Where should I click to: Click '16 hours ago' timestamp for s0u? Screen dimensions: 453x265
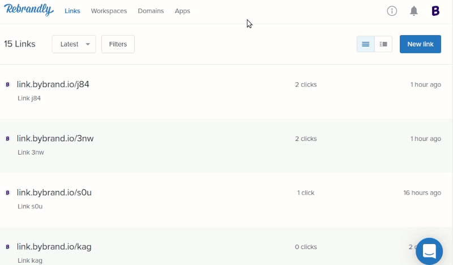coord(422,193)
